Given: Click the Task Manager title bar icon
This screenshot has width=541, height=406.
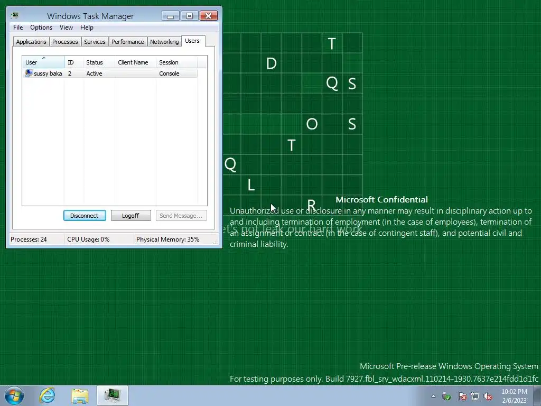Looking at the screenshot, I should (14, 15).
